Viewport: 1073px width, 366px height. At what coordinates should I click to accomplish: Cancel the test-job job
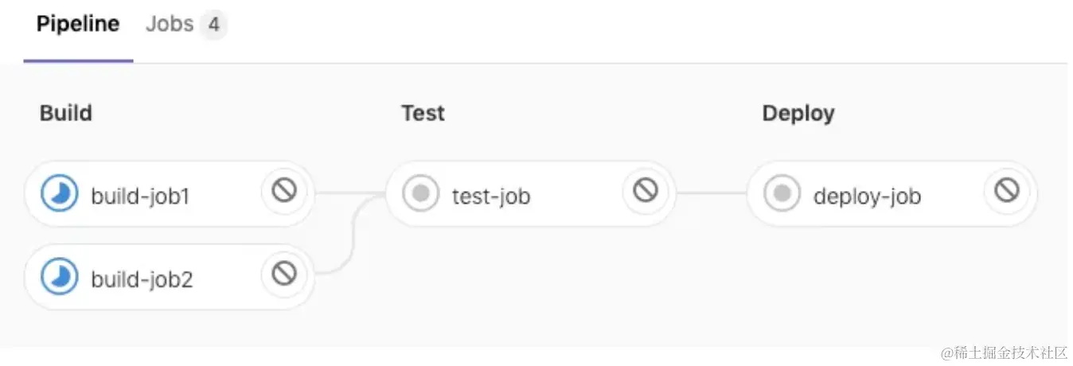[x=646, y=190]
